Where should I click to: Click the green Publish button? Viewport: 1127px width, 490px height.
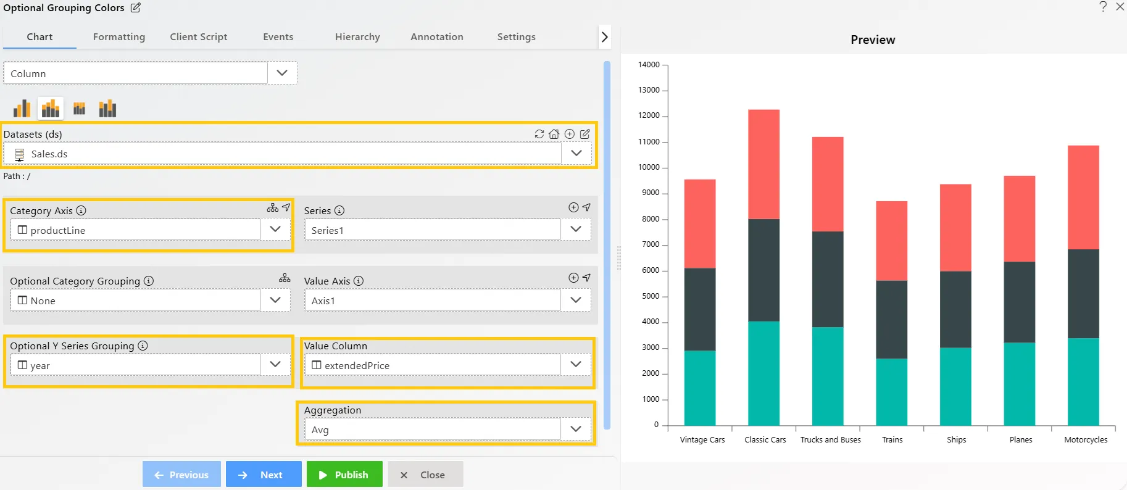click(x=344, y=475)
